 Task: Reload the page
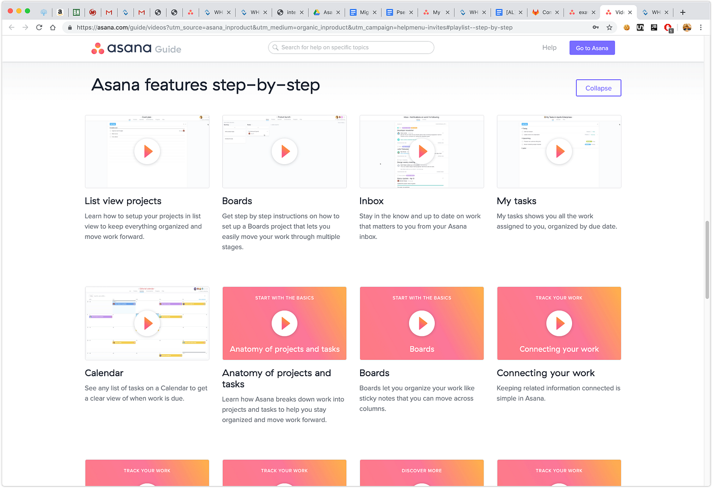(x=39, y=27)
